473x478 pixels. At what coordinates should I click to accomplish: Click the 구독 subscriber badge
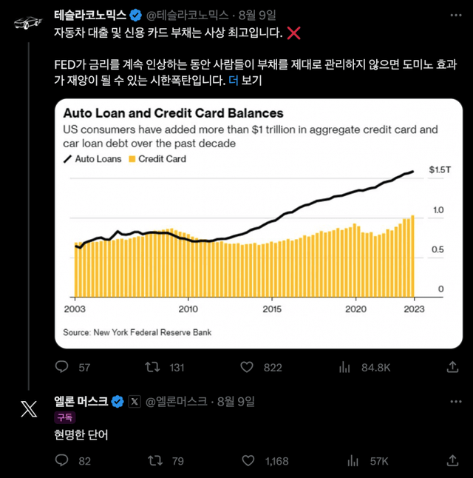click(65, 417)
